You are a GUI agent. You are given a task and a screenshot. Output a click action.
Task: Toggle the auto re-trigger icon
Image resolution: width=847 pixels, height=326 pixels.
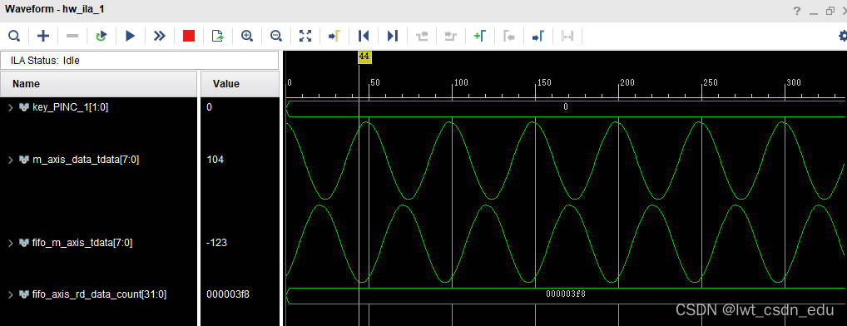[x=101, y=36]
